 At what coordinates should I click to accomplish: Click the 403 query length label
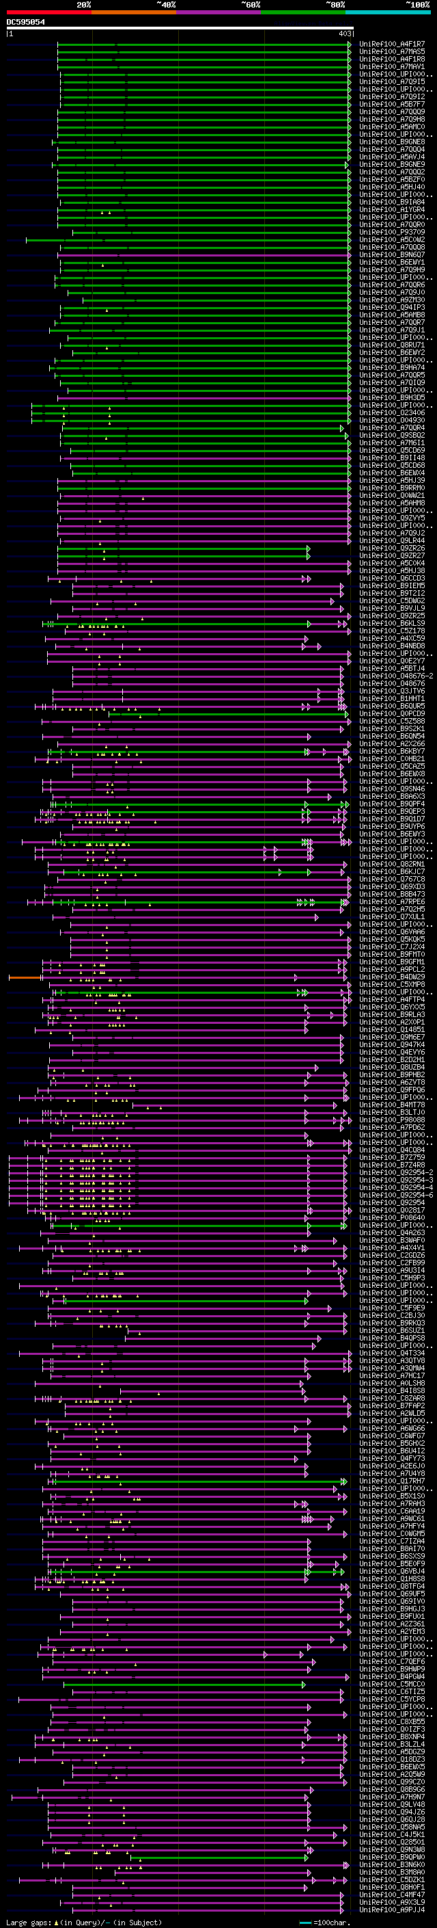coord(344,34)
